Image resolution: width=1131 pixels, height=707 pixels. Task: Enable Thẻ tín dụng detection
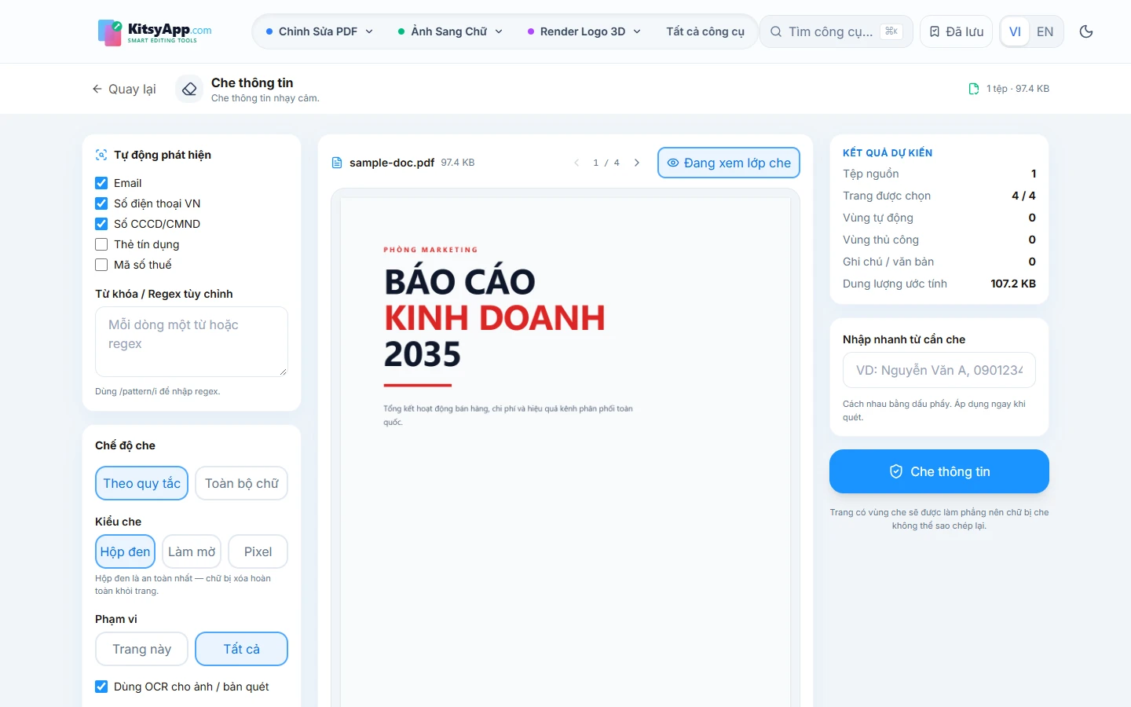[101, 244]
